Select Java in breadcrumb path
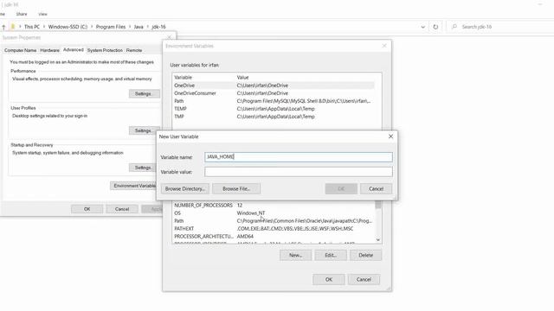This screenshot has width=554, height=311. pyautogui.click(x=138, y=27)
